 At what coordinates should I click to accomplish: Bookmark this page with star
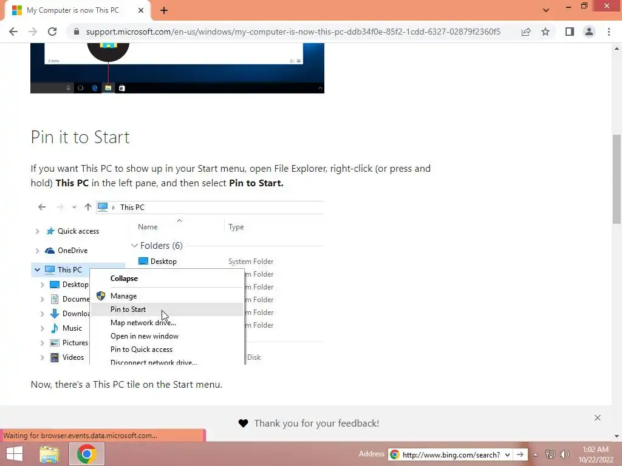pyautogui.click(x=545, y=32)
